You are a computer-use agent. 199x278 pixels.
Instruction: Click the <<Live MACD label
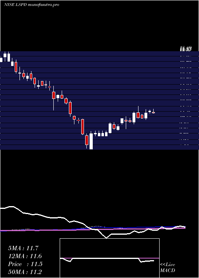(x=168, y=268)
